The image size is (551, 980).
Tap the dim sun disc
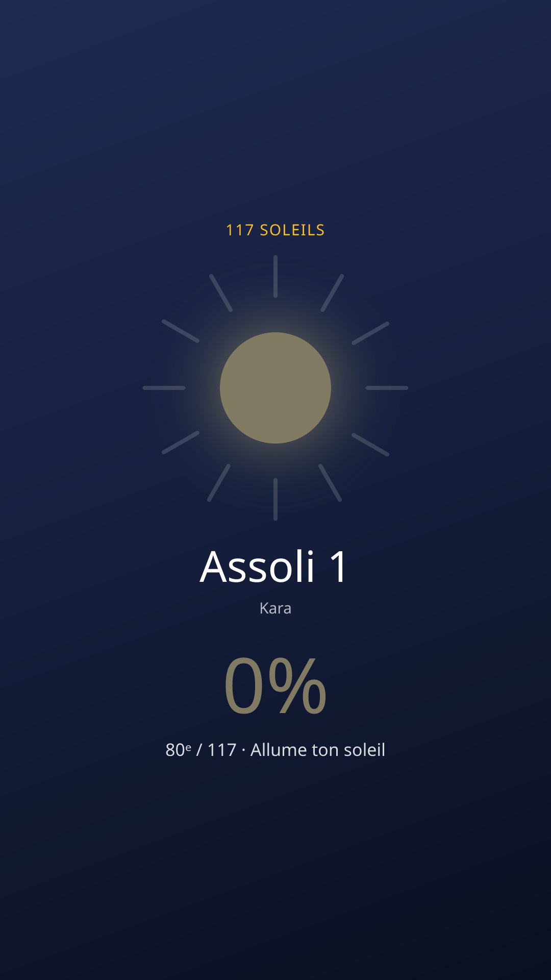pyautogui.click(x=275, y=388)
